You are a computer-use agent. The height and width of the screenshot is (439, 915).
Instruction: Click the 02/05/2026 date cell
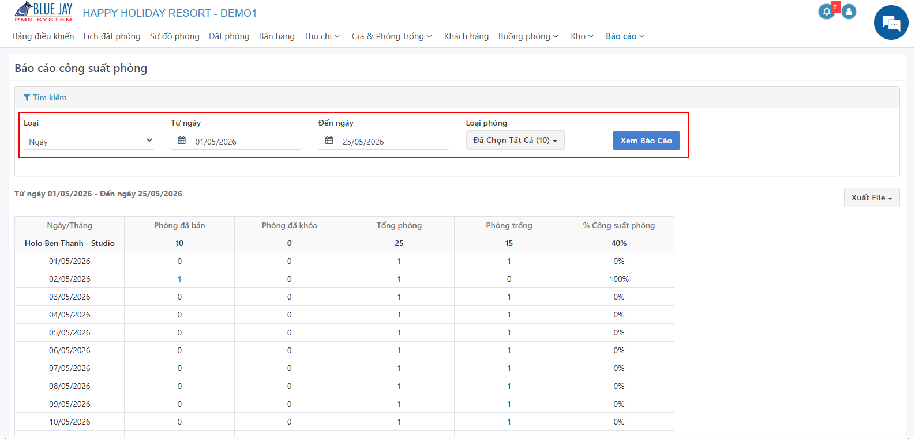click(70, 279)
